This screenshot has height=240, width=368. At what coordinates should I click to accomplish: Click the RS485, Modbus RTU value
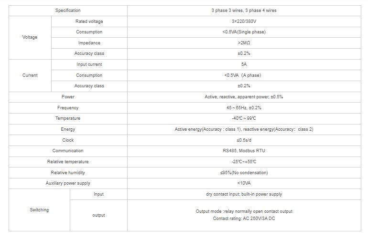click(x=244, y=151)
